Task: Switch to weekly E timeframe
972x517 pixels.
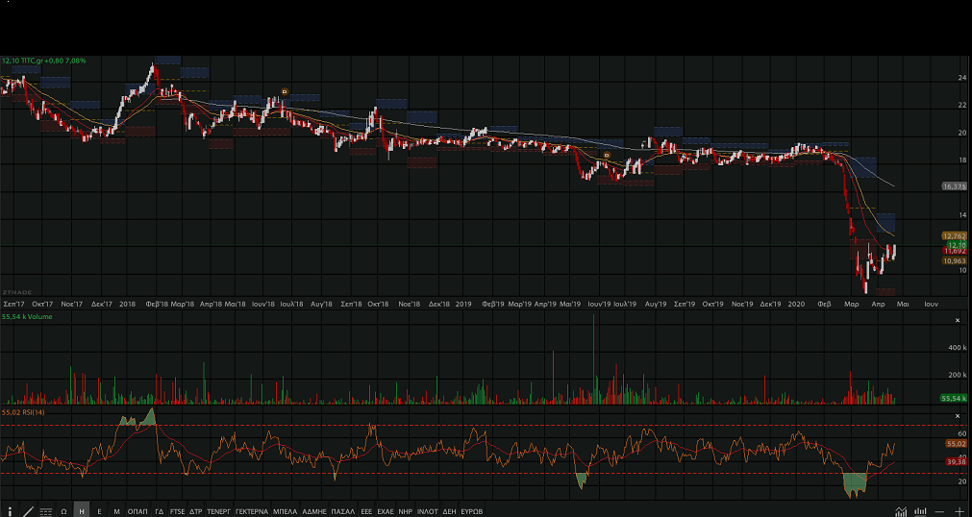Action: click(x=99, y=511)
